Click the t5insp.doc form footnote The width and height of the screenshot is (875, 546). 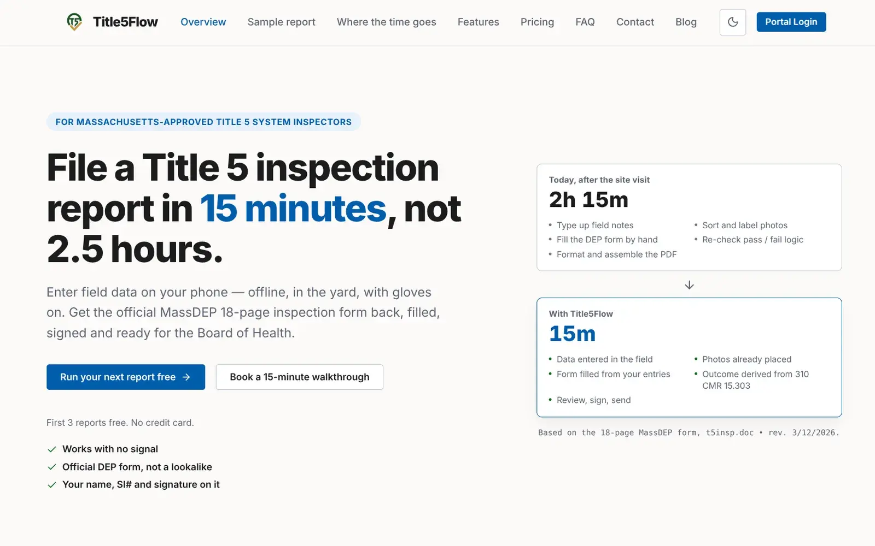pos(688,432)
